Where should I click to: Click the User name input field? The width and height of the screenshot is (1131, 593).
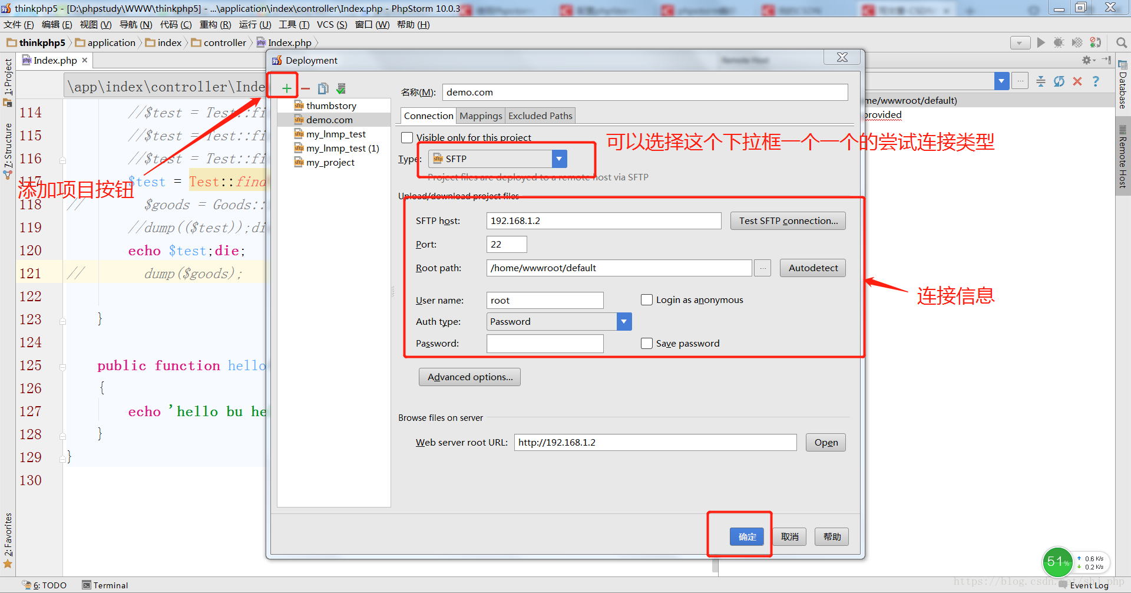[545, 300]
